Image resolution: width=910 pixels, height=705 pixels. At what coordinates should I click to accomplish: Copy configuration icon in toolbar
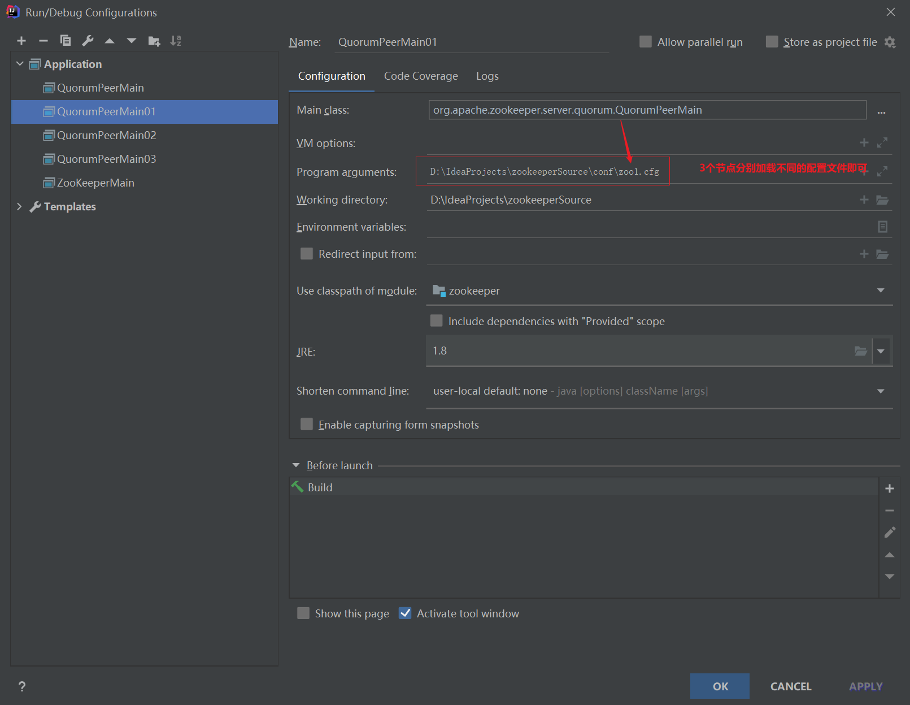66,41
